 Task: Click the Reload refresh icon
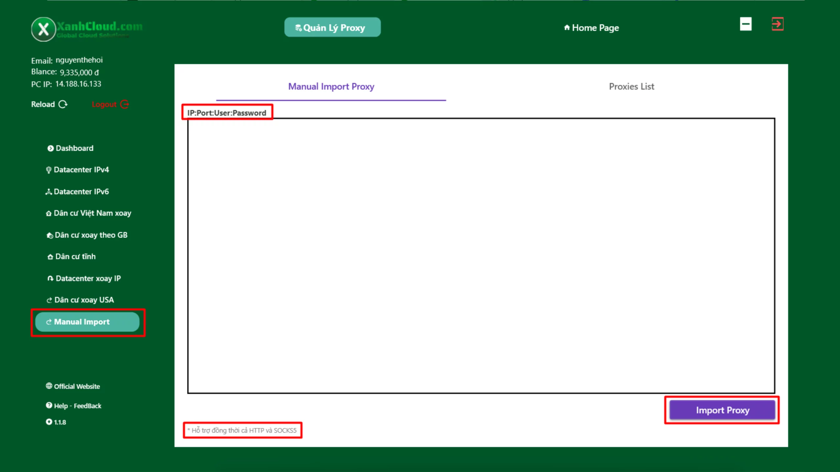click(63, 104)
